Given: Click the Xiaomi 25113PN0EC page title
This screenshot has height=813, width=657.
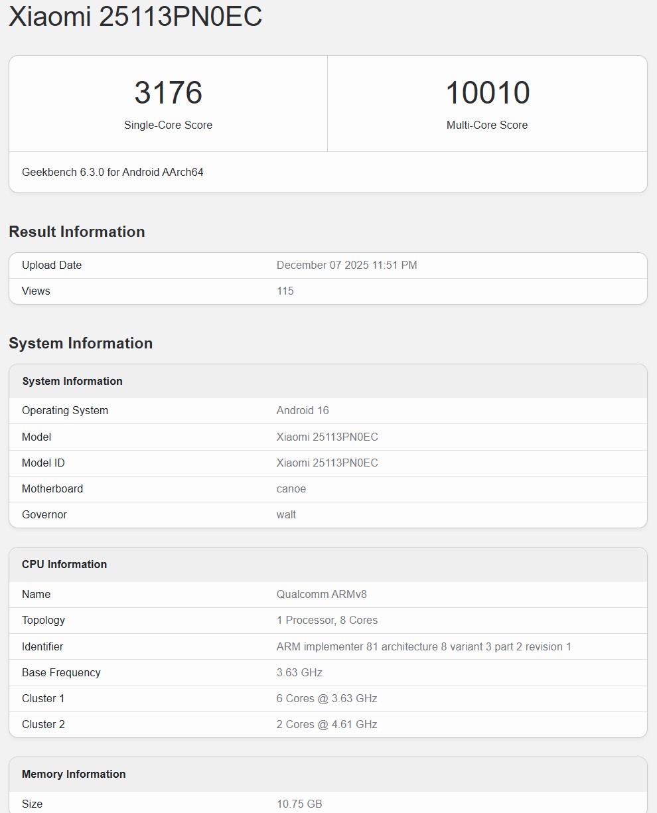Looking at the screenshot, I should tap(136, 18).
